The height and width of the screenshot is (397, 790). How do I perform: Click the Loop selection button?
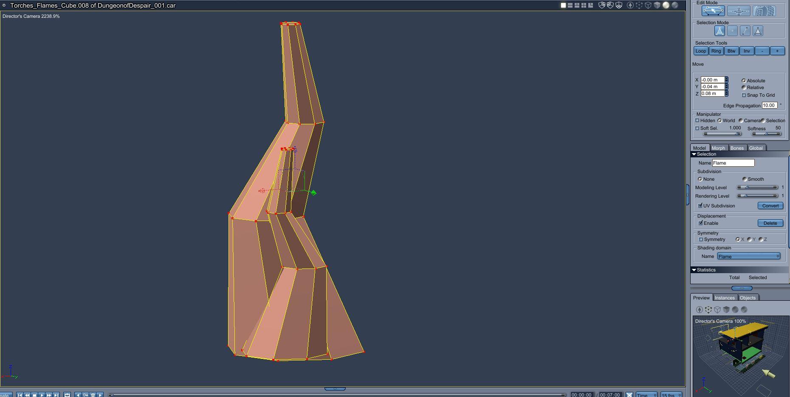(701, 51)
